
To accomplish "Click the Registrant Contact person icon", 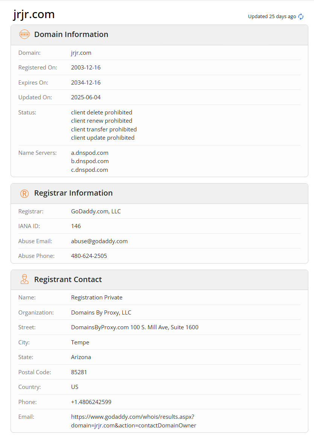I will pyautogui.click(x=24, y=279).
